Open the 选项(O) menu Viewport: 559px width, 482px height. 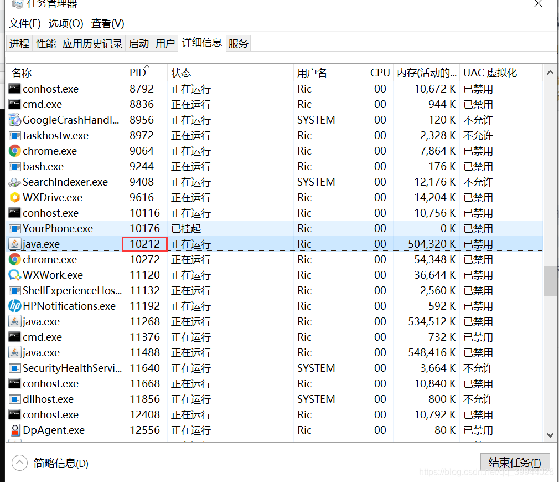tap(66, 24)
